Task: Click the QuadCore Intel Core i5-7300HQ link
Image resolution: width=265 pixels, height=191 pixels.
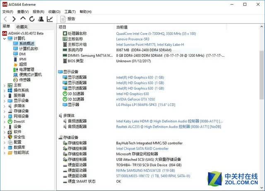Action: 156,34
